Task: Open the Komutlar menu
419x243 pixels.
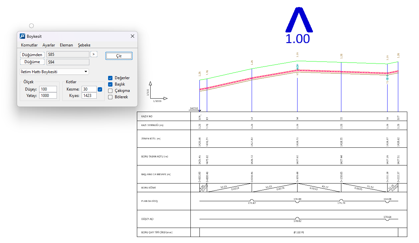Action: point(29,45)
